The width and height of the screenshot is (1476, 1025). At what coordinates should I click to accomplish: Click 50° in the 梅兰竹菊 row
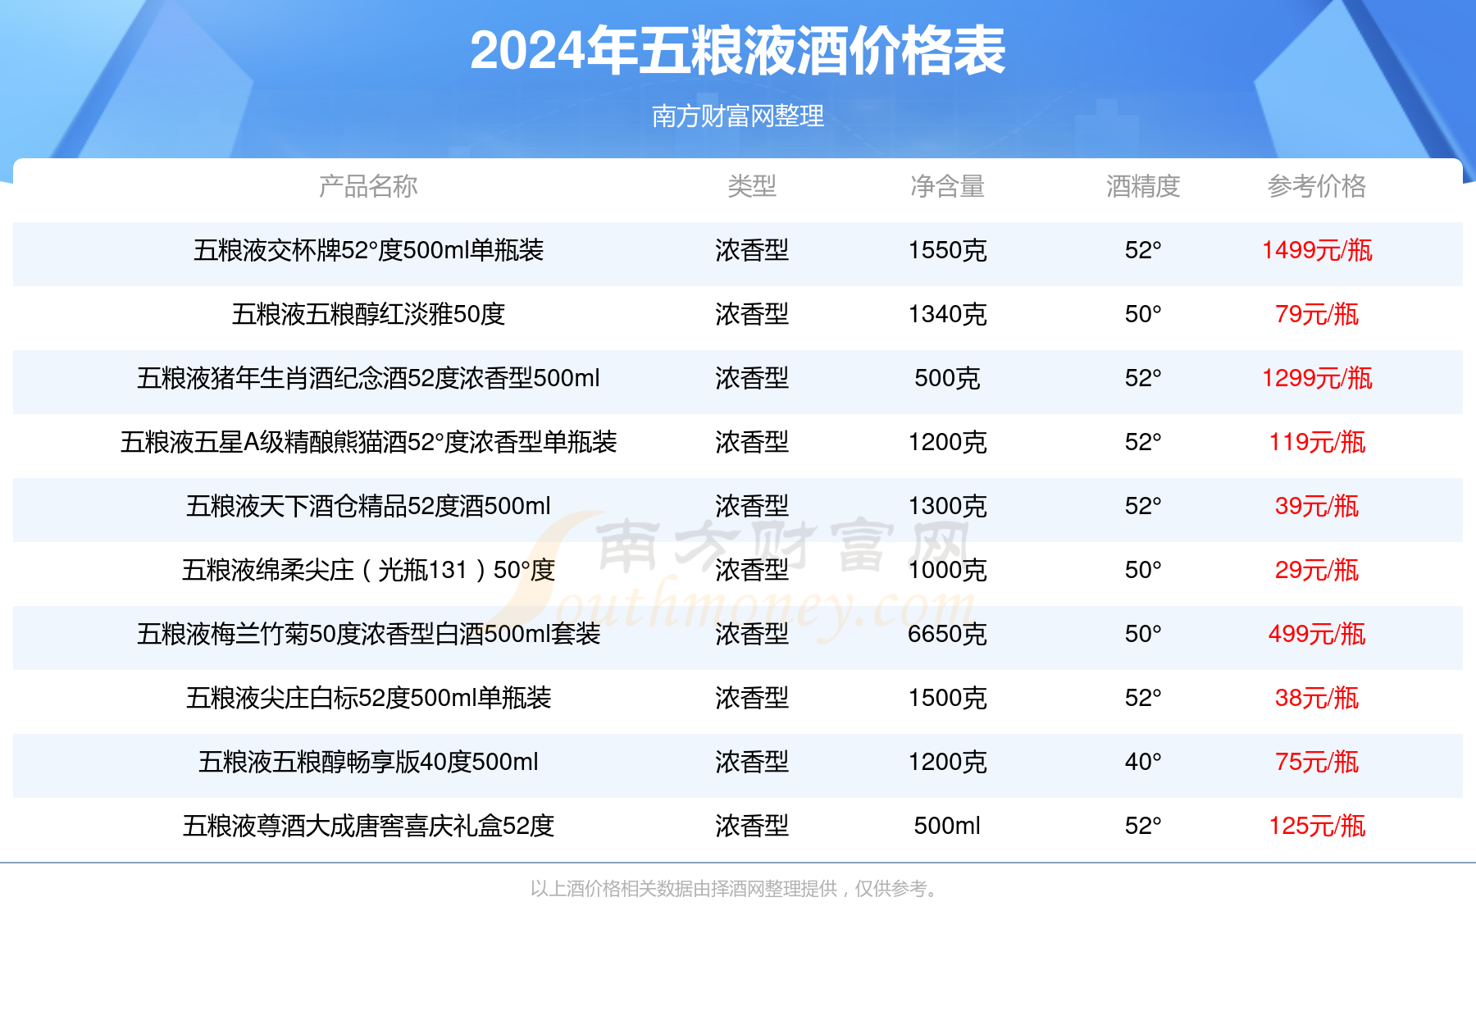(1143, 634)
